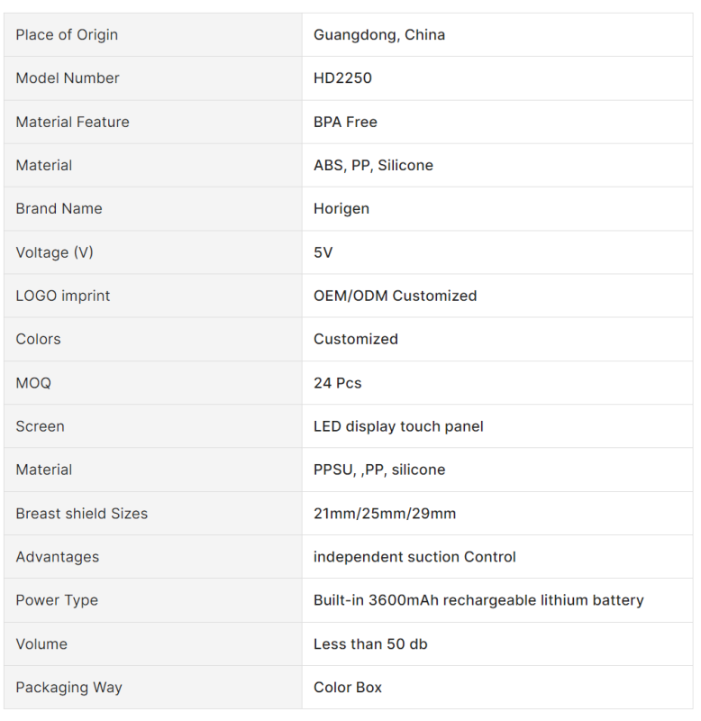Image resolution: width=701 pixels, height=721 pixels.
Task: Click the ABS, PP, Silicone text
Action: pyautogui.click(x=373, y=165)
